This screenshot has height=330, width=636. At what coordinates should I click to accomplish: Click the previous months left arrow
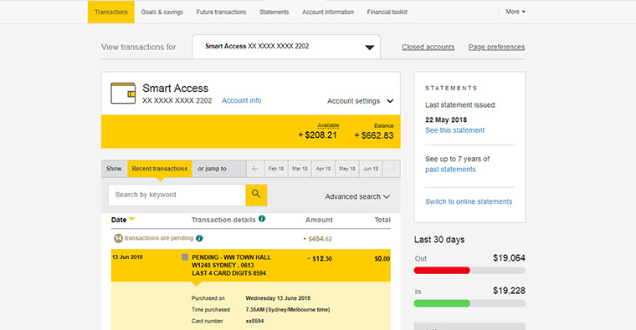click(255, 169)
